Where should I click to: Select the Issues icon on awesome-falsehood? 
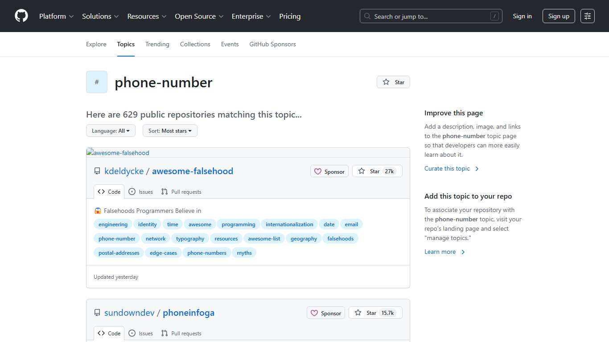click(x=132, y=191)
